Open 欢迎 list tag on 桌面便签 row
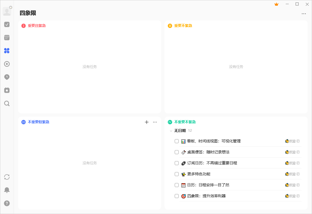Viewport: 312px width, 214px height. pos(290,152)
